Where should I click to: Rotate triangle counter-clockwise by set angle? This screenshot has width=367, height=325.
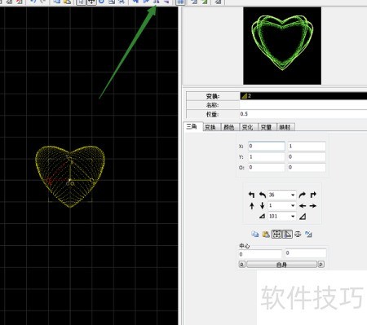point(263,195)
